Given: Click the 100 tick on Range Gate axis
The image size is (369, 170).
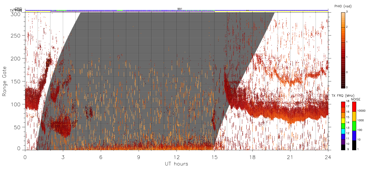Looking at the screenshot, I should pos(16,104).
